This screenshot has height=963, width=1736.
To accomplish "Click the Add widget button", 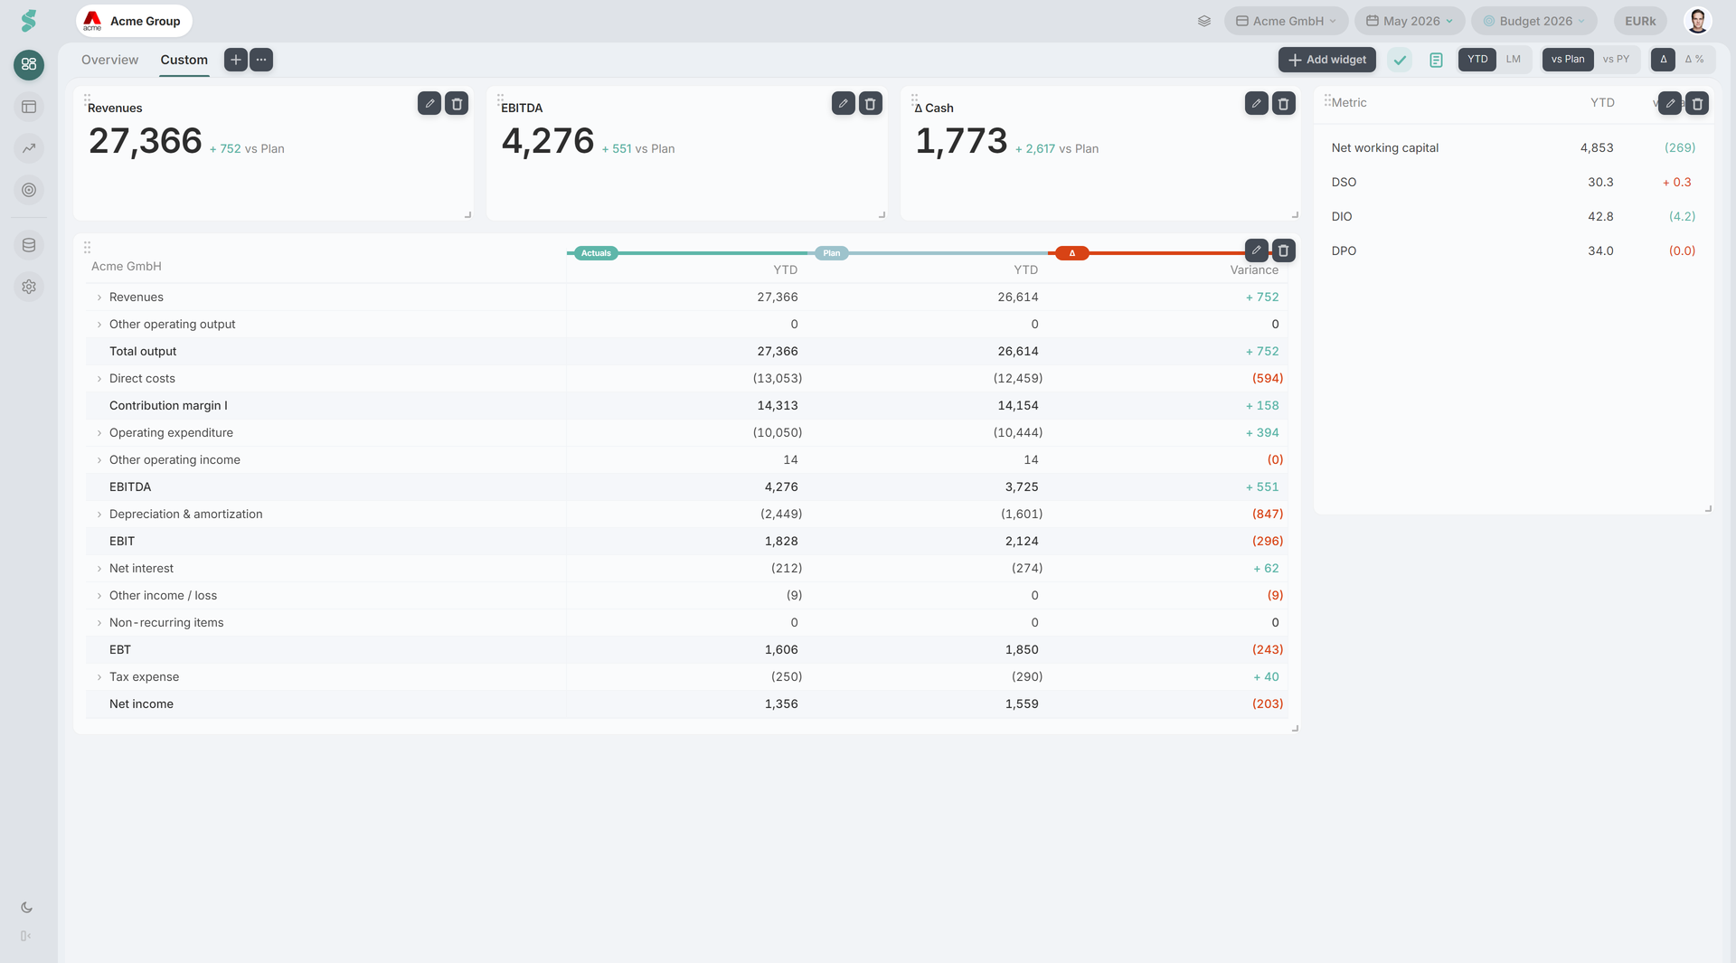I will [x=1326, y=60].
